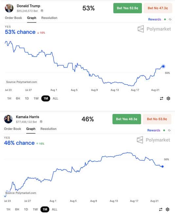Select 6H range on Harris graph
The width and height of the screenshot is (175, 214).
click(17, 209)
